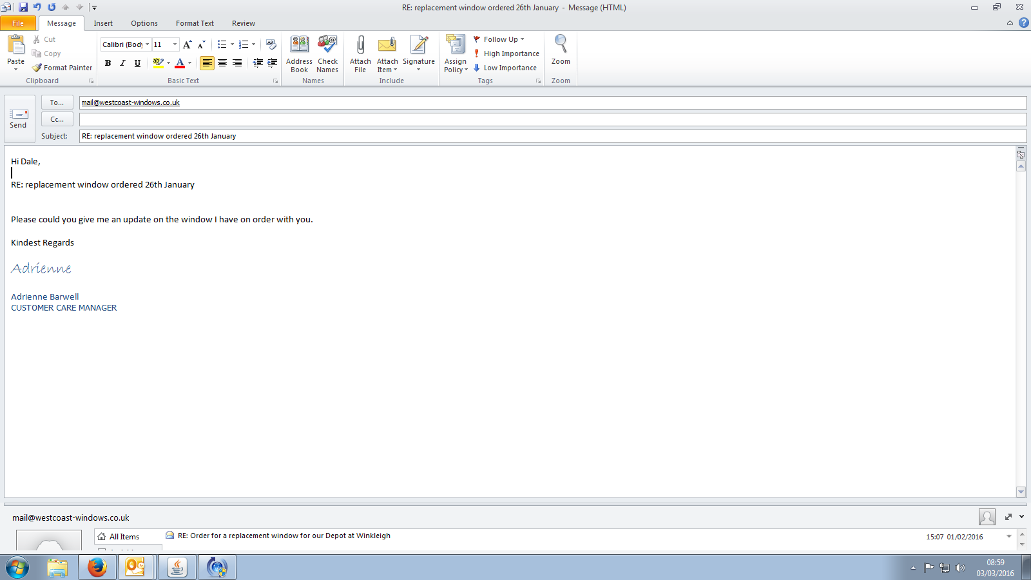This screenshot has height=580, width=1031.
Task: Toggle Underline formatting
Action: coord(137,63)
